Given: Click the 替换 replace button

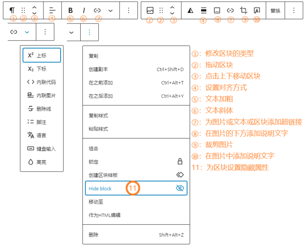Looking at the screenshot, I should tap(275, 10).
